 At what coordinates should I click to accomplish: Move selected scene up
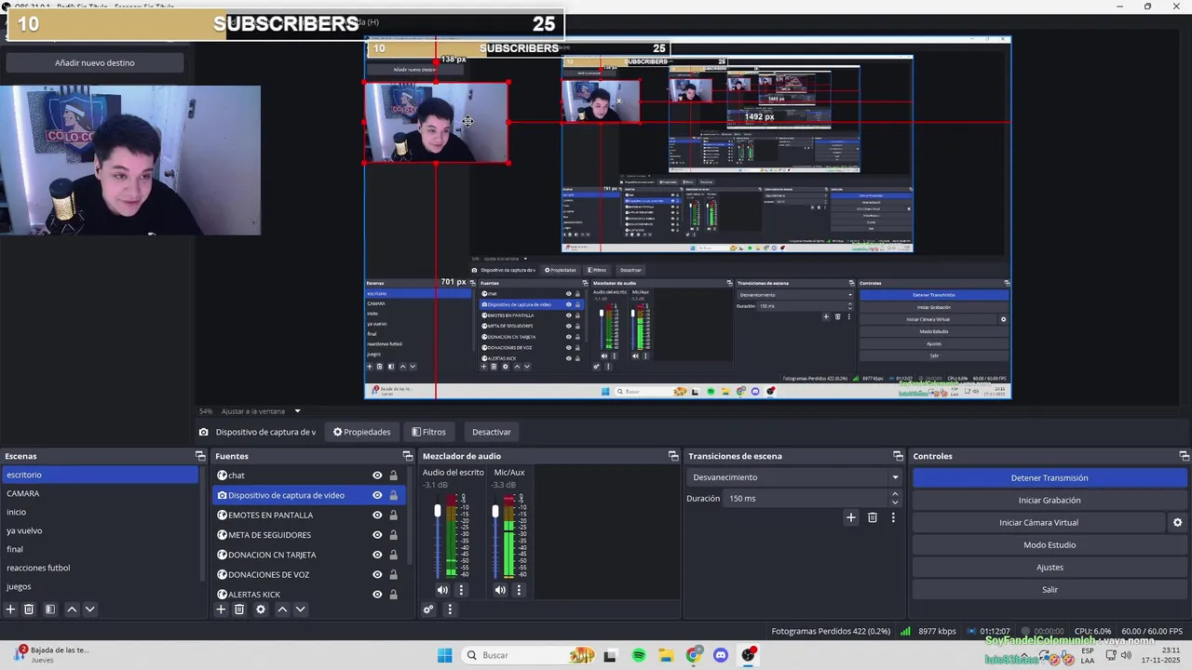(72, 610)
